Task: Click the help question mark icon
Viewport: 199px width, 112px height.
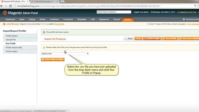Action: tap(184, 19)
